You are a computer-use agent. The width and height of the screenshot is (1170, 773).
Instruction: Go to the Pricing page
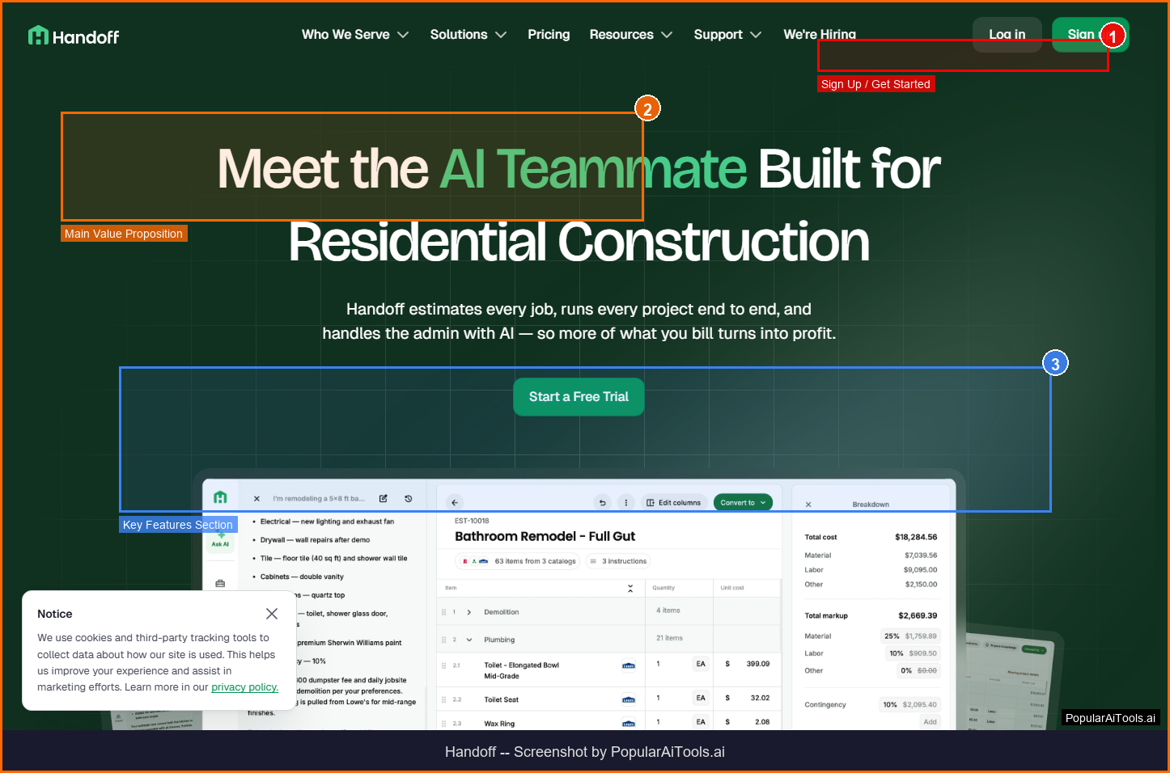(549, 35)
